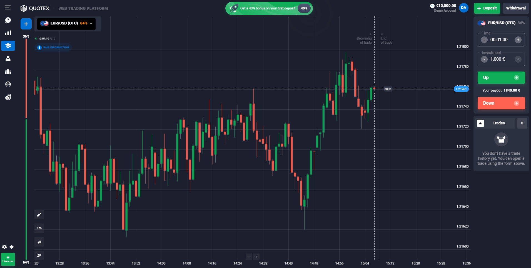531x268 pixels.
Task: Open the signals target icon in sidebar
Action: (8, 84)
